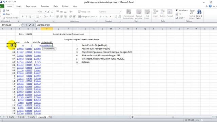Screen dimensions: 217x122
Task: Click the Insert Function fx button
Action: 34,25
